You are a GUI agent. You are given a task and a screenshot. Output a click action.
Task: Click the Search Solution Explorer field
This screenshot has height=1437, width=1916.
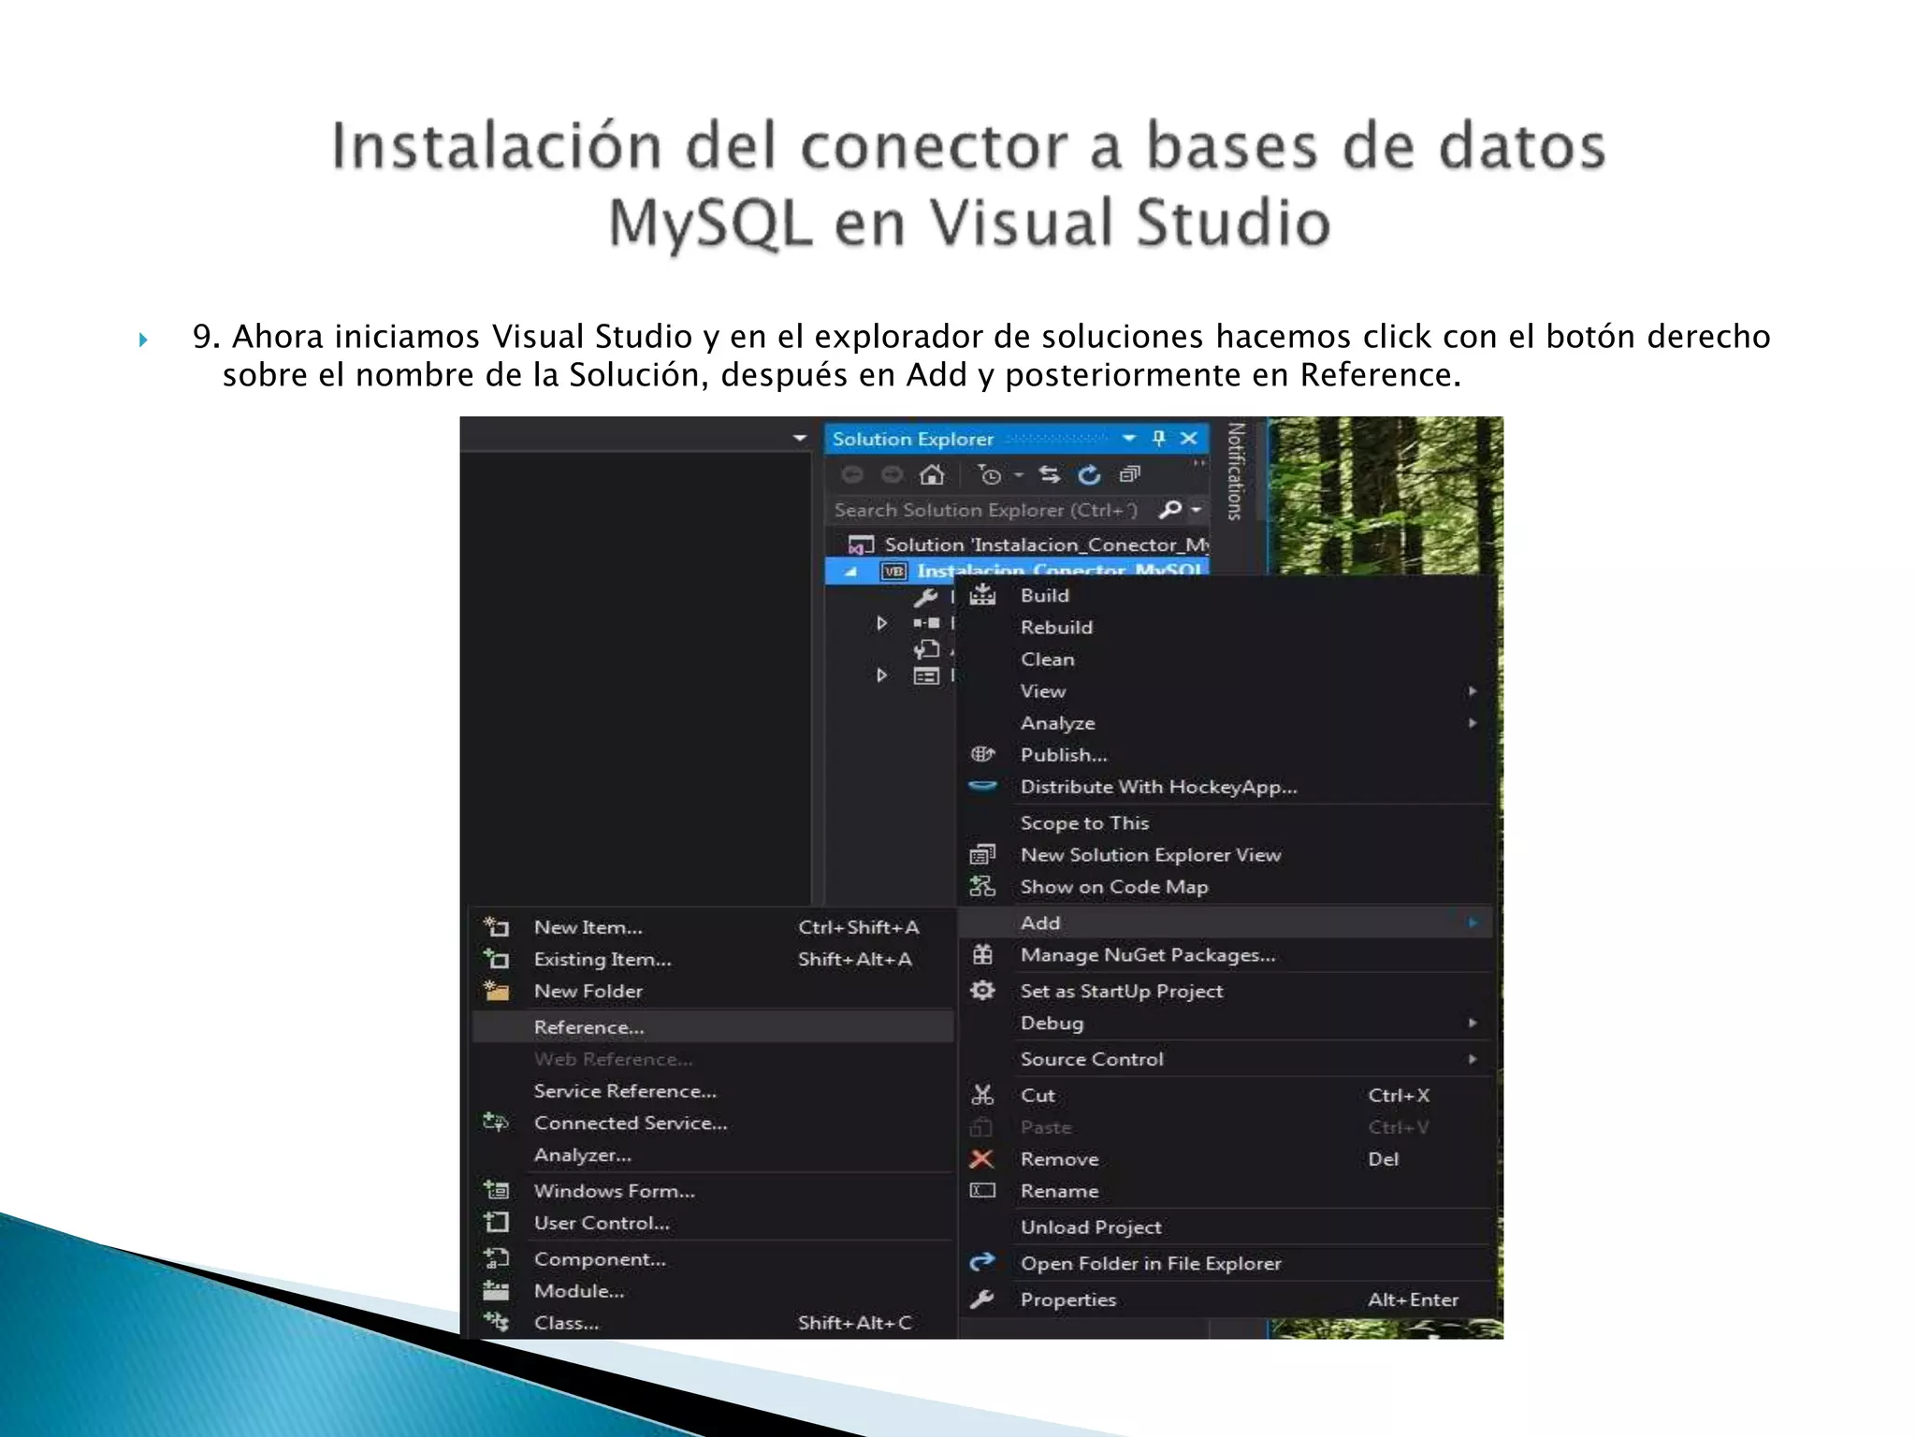pyautogui.click(x=993, y=509)
